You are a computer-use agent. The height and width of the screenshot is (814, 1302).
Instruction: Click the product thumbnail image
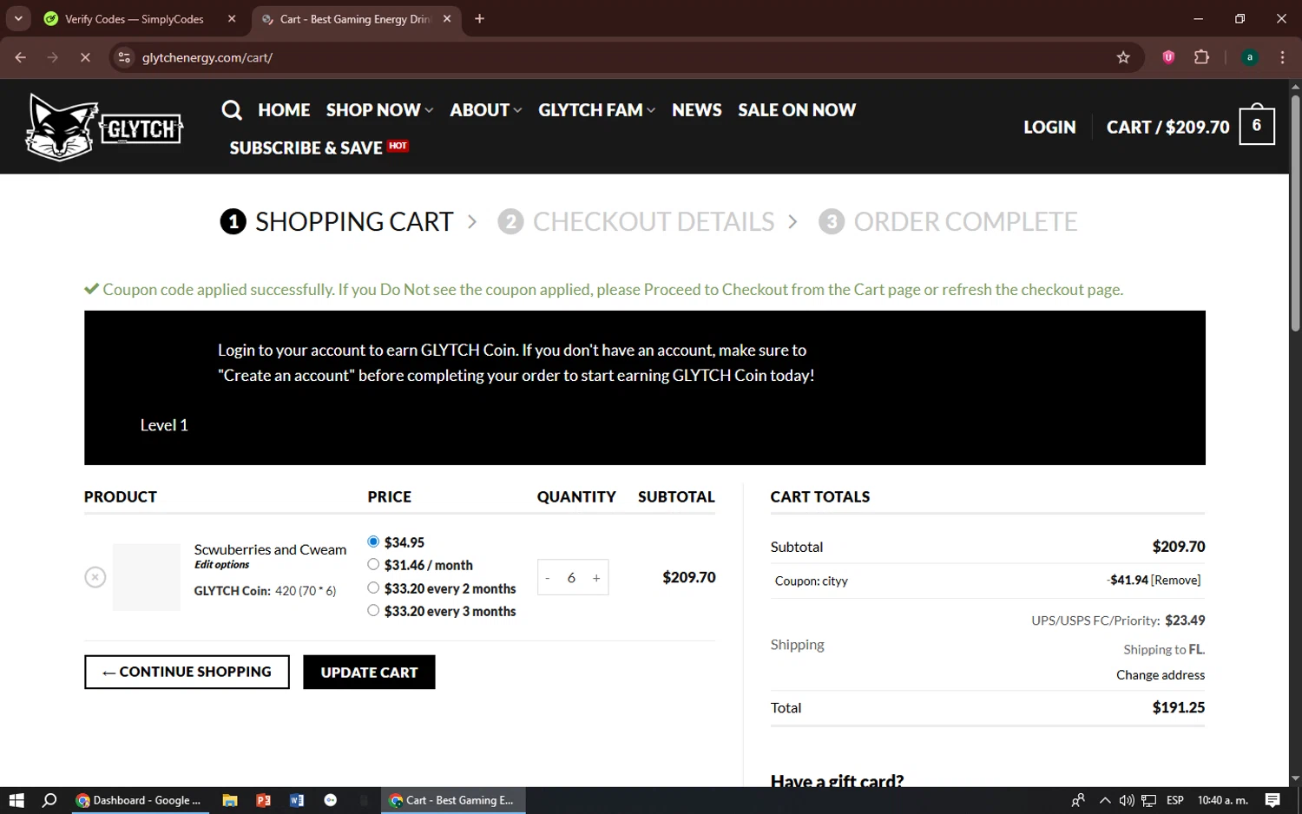pos(147,577)
